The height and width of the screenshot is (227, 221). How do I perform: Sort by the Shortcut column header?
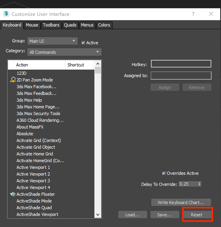point(80,65)
